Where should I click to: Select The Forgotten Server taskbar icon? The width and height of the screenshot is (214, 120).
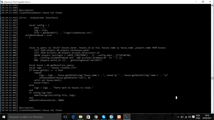[127, 117]
